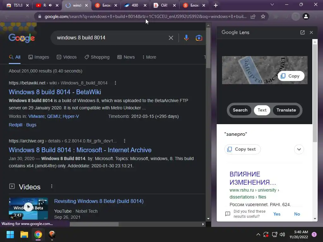323x242 pixels.
Task: Click the search query input field
Action: click(111, 38)
